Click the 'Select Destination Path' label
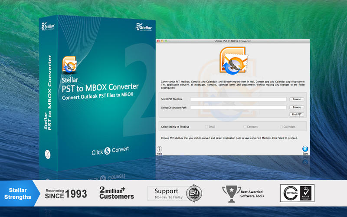Screen dimensions: 347x217 click(x=174, y=108)
